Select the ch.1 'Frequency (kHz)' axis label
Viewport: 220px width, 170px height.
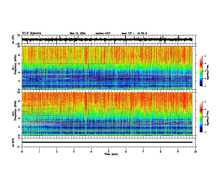click(15, 65)
